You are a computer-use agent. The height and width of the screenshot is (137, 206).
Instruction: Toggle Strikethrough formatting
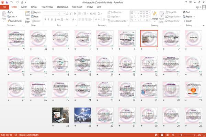coord(58,20)
